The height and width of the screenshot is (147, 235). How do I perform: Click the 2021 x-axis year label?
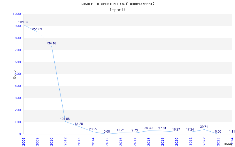tap(190, 142)
